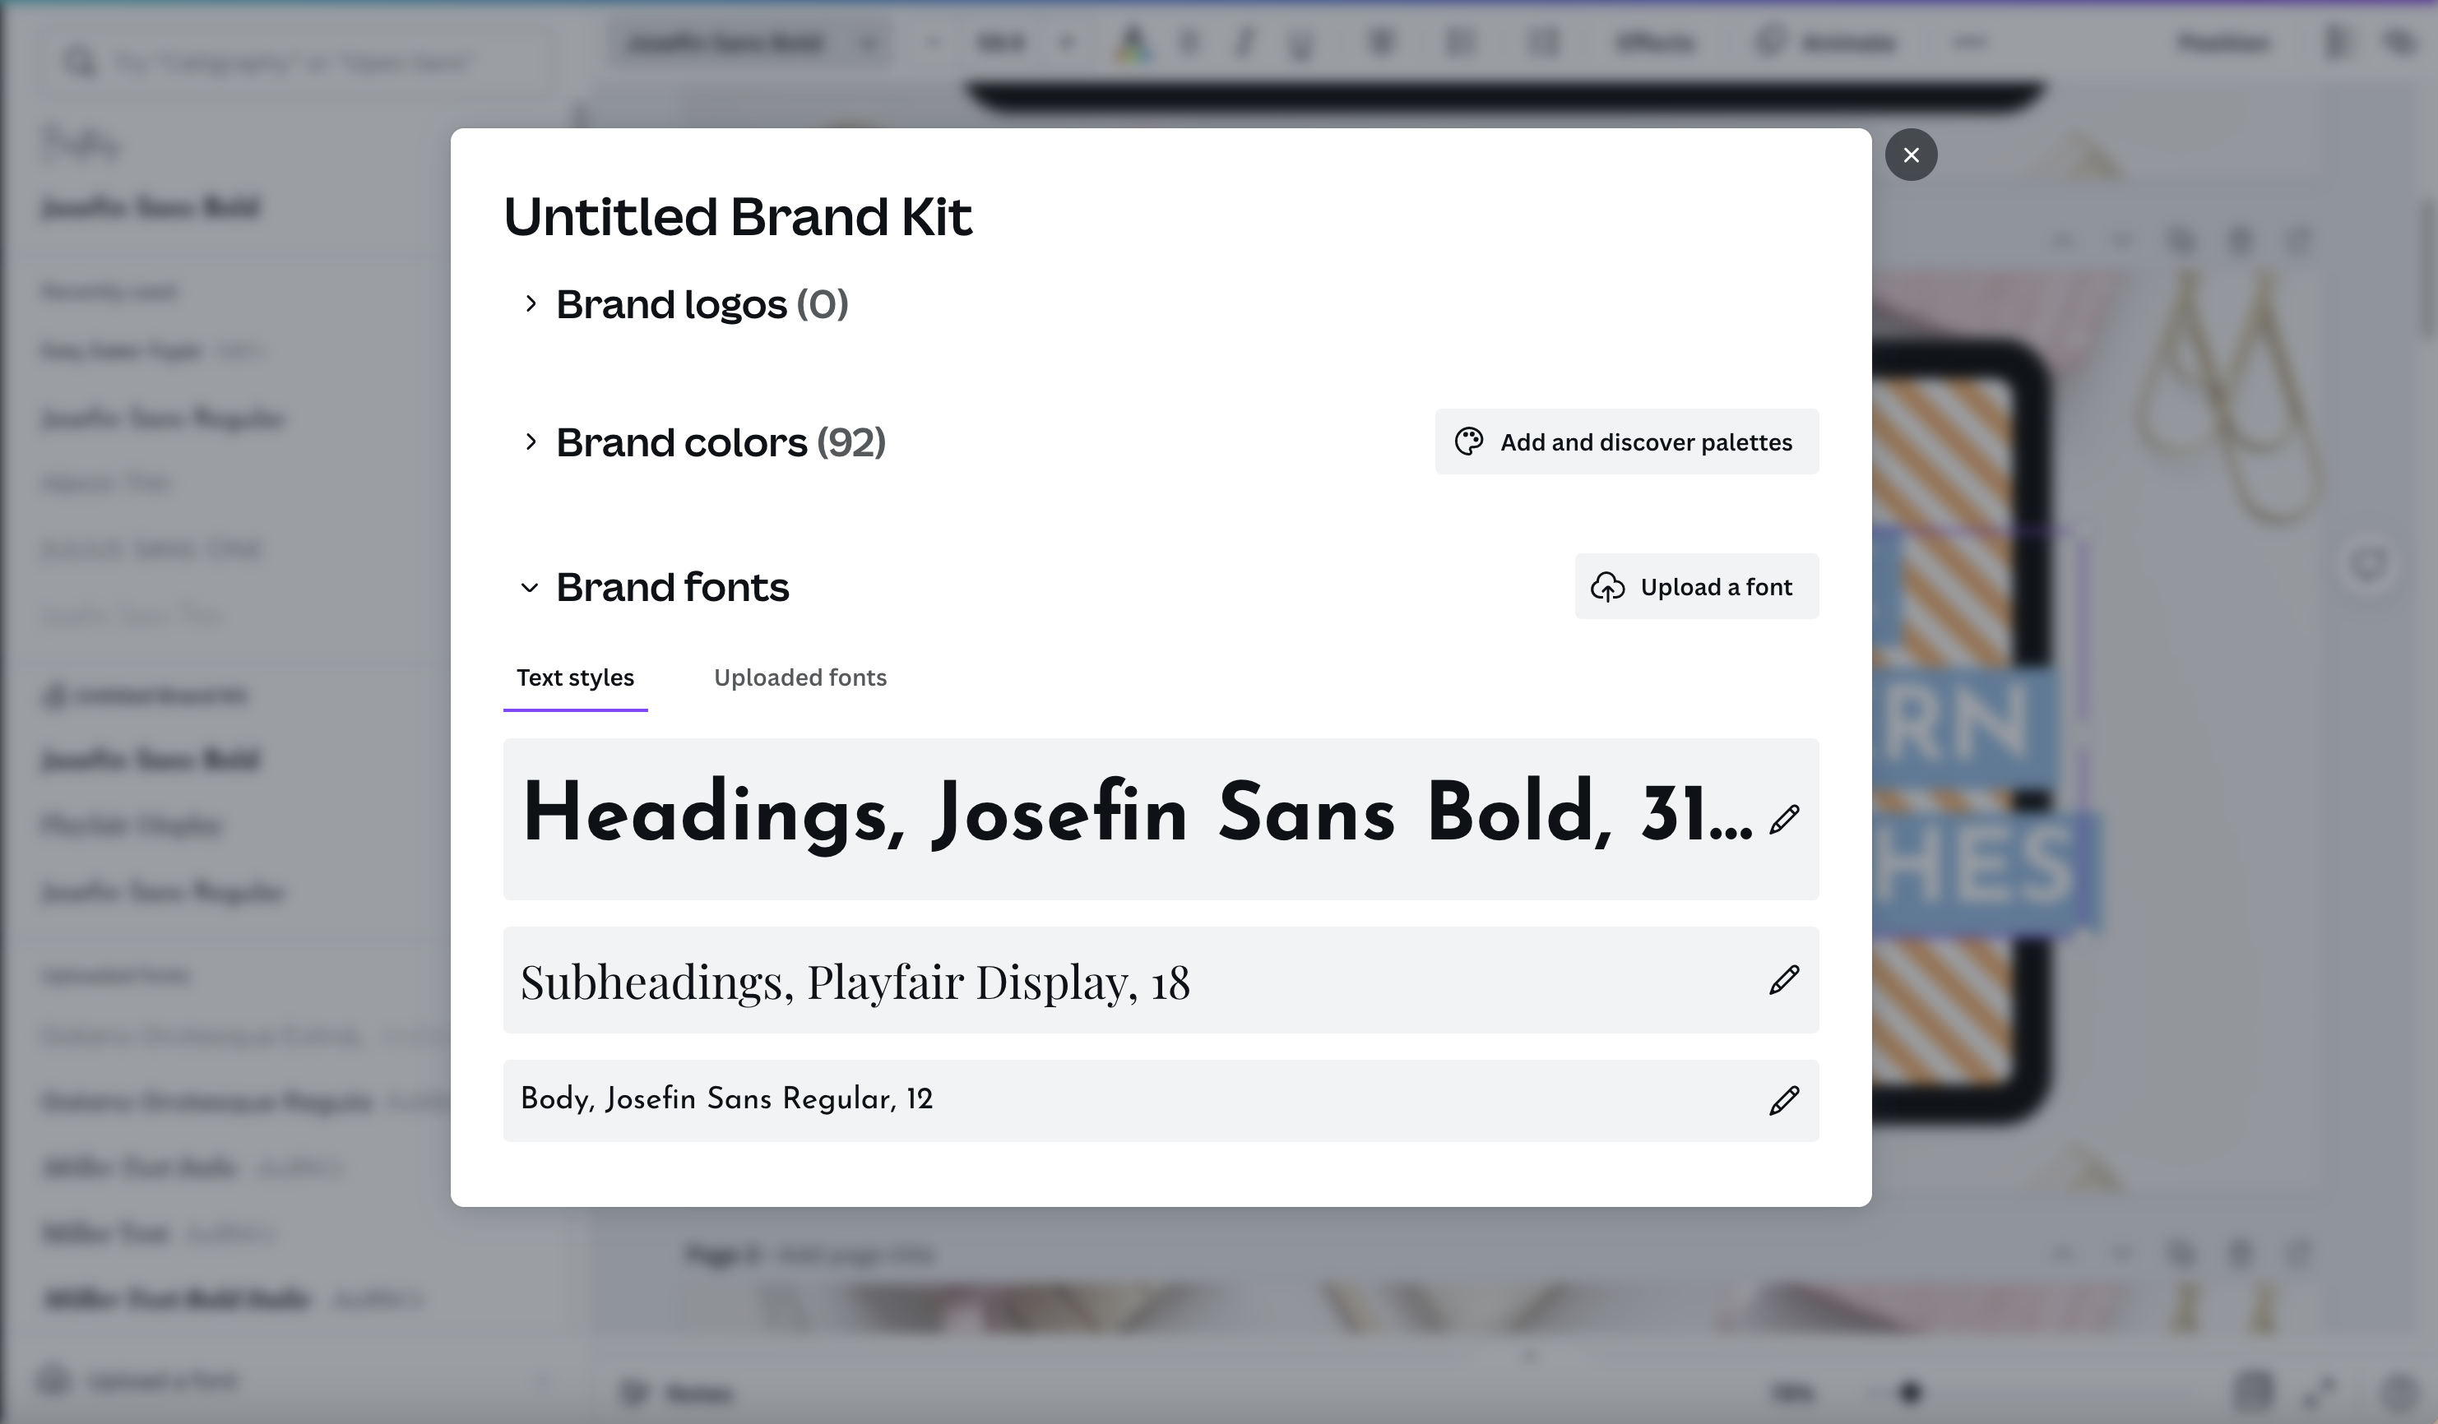The width and height of the screenshot is (2438, 1424).
Task: Click the edit icon for Headings style
Action: [x=1782, y=819]
